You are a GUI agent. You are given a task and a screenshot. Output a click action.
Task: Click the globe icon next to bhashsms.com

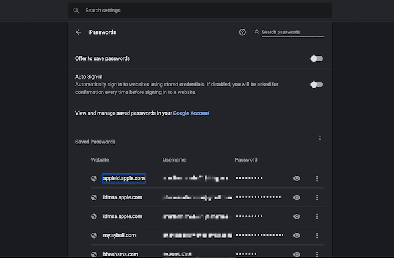pos(94,254)
